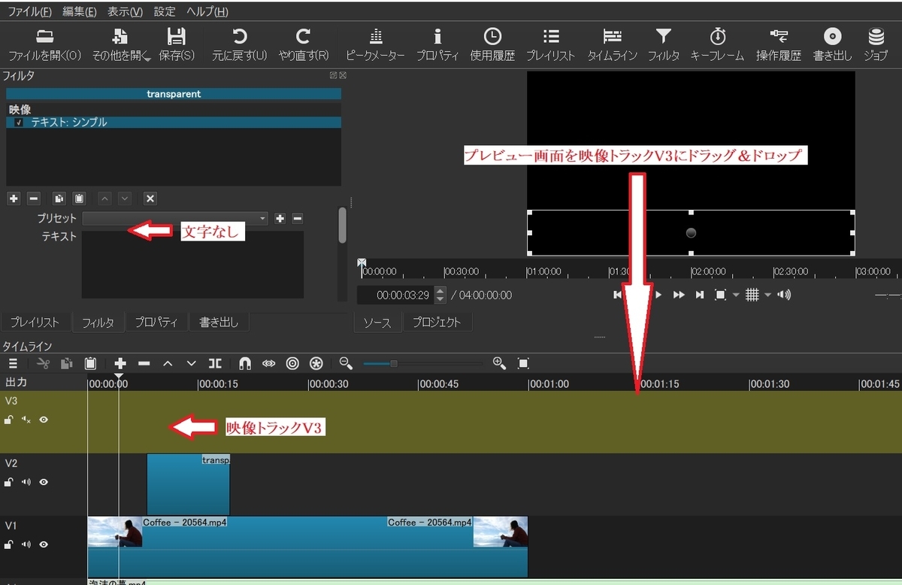Viewport: 902px width, 585px height.
Task: Switch to the プロパティ tab below the filter panel
Action: coord(156,323)
